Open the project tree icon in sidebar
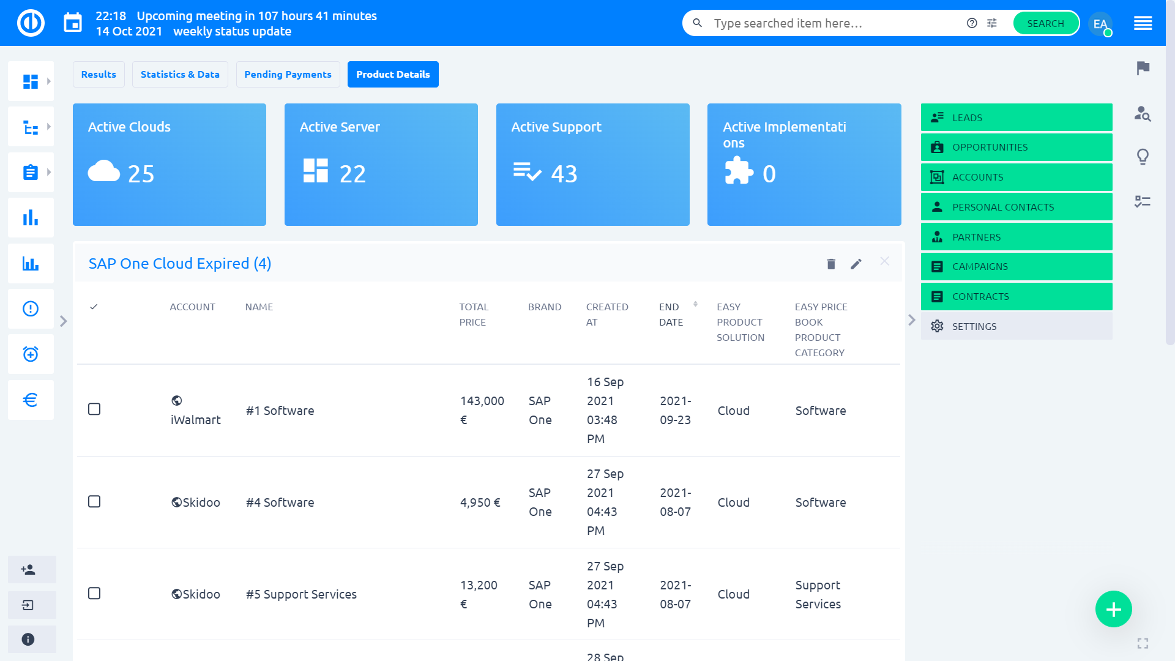 (31, 127)
